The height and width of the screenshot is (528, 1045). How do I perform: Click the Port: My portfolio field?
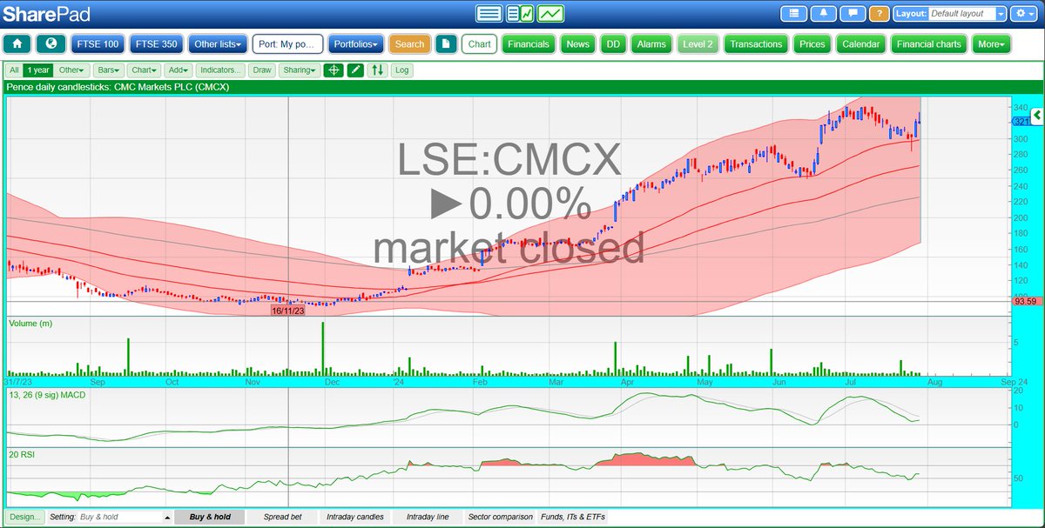(287, 43)
